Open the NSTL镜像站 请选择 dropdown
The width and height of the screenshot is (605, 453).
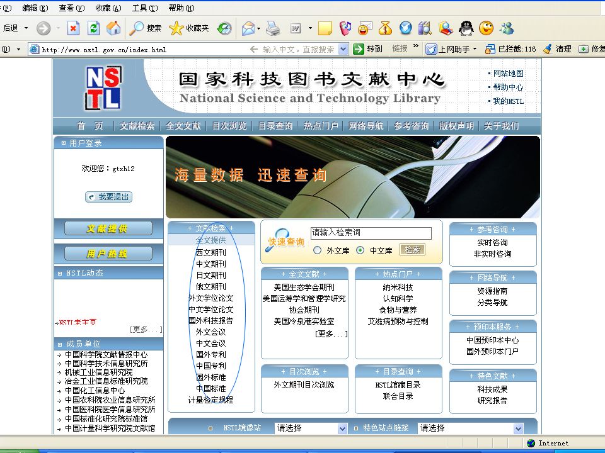[342, 428]
